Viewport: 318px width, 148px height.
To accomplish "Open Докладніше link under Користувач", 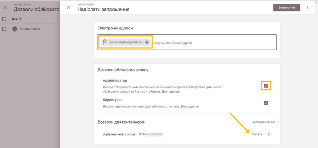I will [x=190, y=106].
